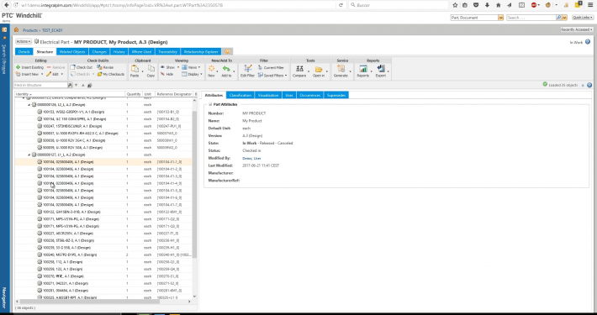The image size is (597, 315).
Task: Open the Quick Links dropdown
Action: click(x=583, y=18)
